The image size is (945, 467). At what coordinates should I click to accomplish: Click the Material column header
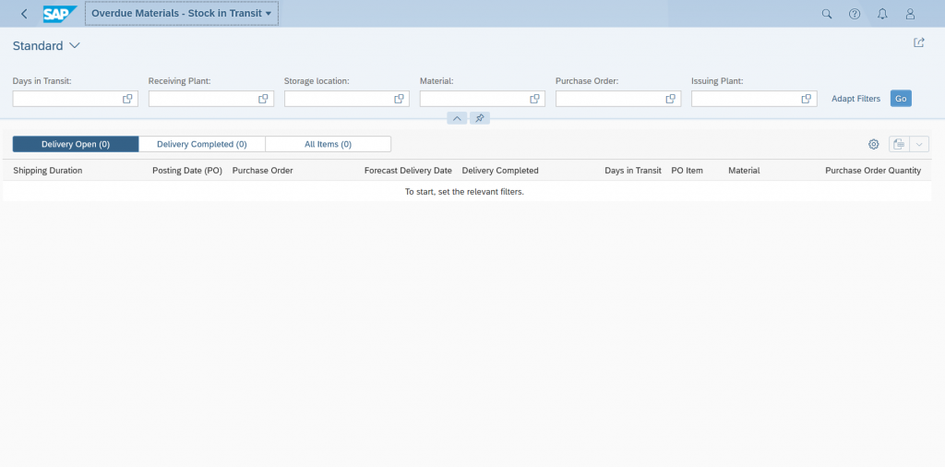point(744,171)
